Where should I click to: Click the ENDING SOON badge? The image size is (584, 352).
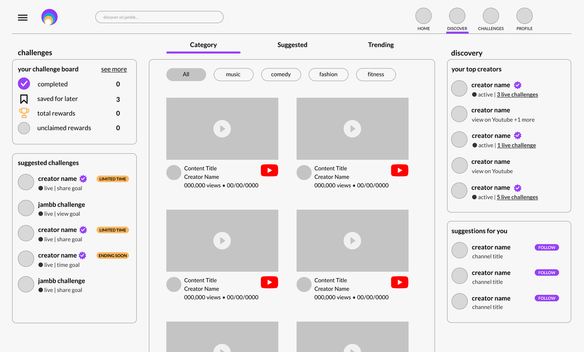coord(113,256)
